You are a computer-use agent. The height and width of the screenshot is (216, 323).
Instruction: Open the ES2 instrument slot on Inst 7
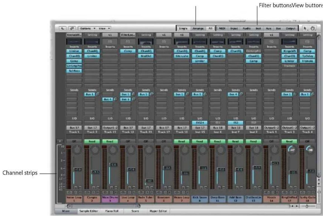point(235,123)
